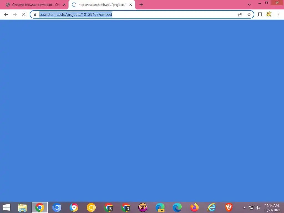Minimize the Chrome window

260,3
